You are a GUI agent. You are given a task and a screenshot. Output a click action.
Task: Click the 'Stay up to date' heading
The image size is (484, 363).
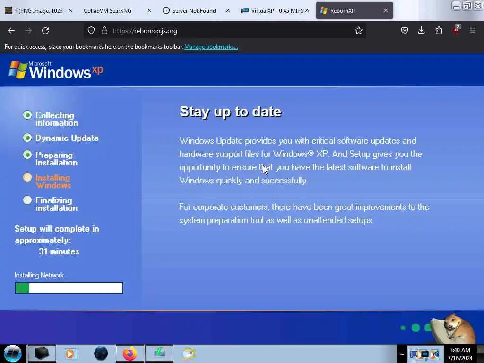click(231, 112)
